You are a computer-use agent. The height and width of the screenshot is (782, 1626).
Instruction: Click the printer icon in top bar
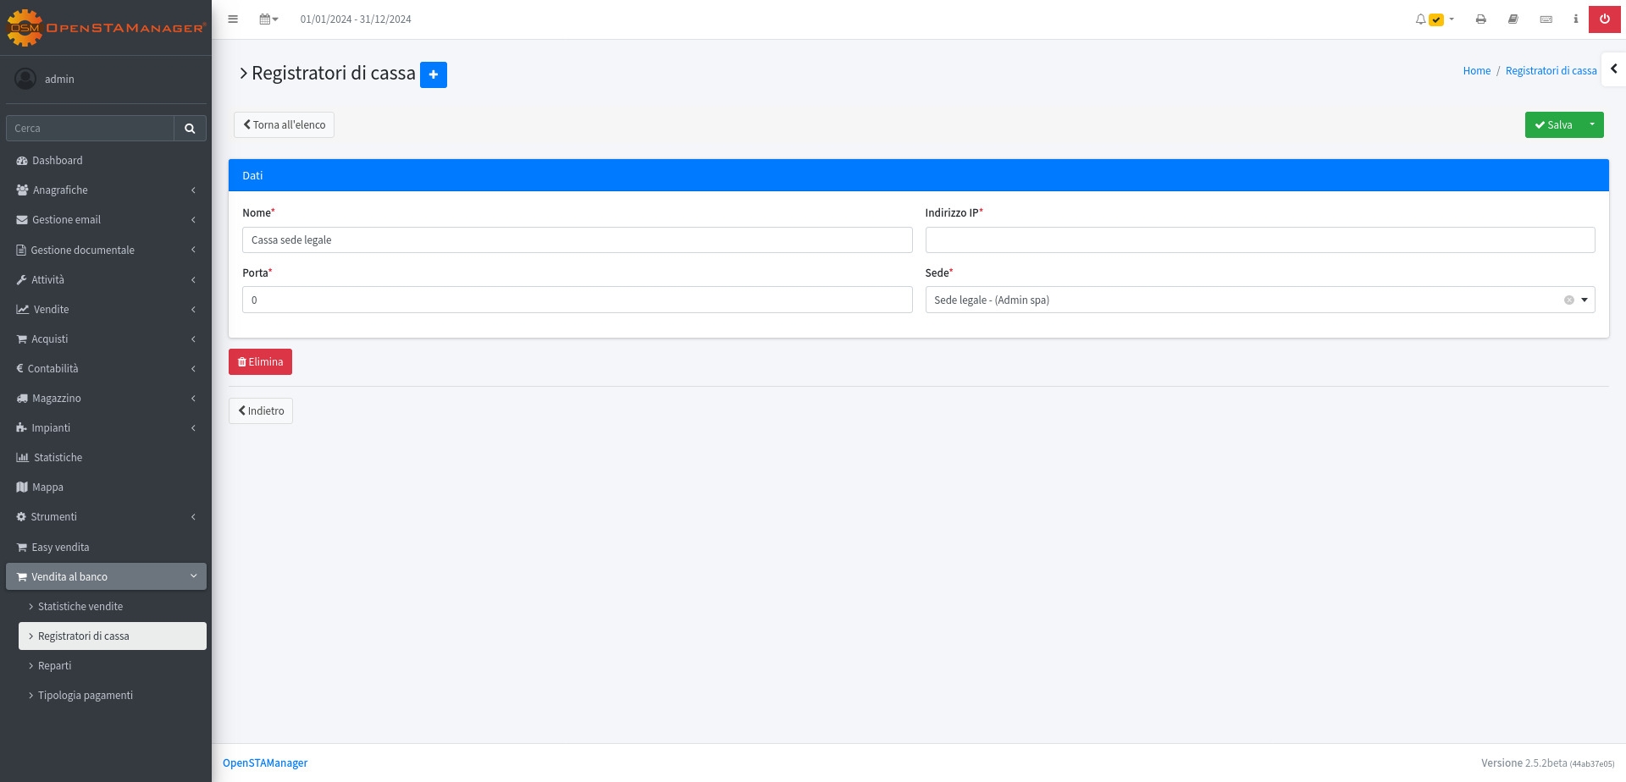point(1480,19)
